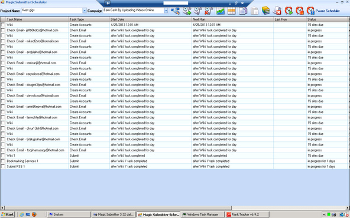
Task: Switch to Magic Submitter 3.32 taskbar window
Action: pos(114,214)
